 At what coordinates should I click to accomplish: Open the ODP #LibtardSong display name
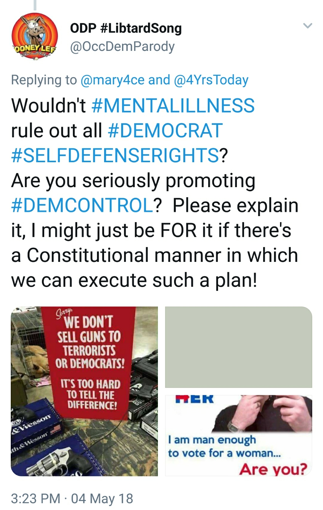pos(126,28)
